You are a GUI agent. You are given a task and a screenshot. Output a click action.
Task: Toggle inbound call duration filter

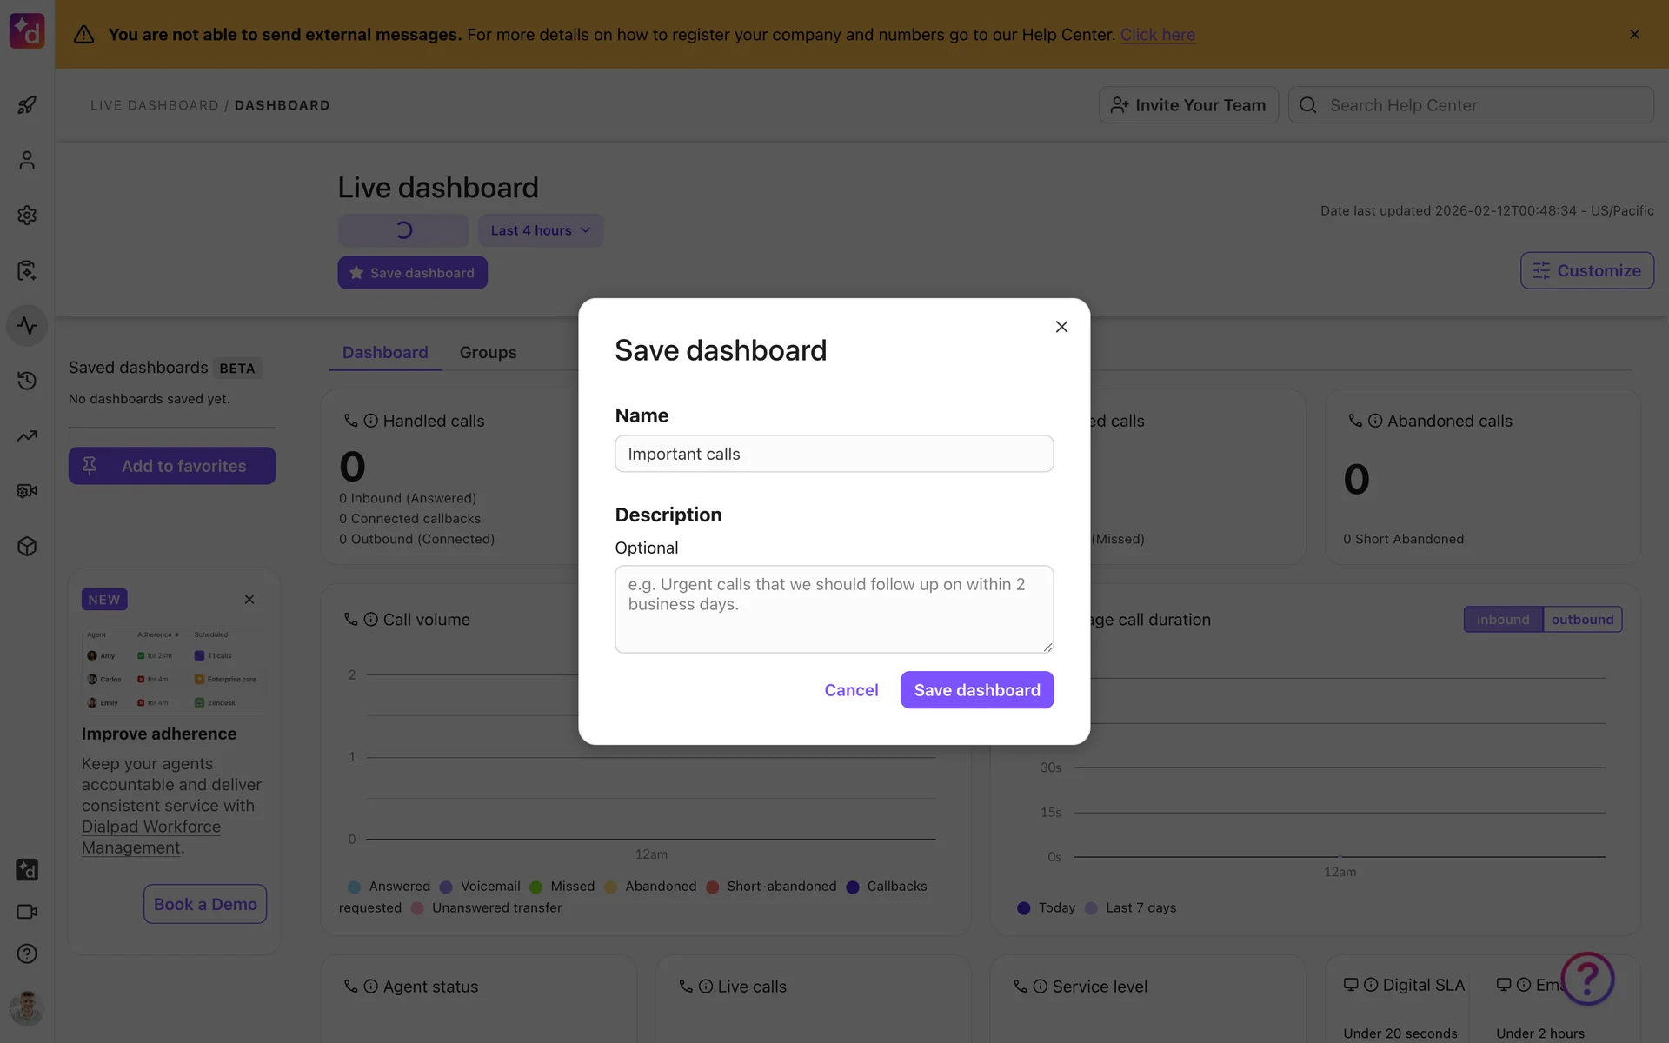pos(1502,620)
